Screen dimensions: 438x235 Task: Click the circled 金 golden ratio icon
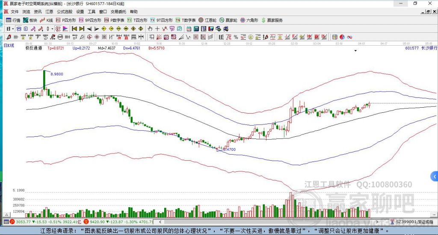pyautogui.click(x=251, y=37)
